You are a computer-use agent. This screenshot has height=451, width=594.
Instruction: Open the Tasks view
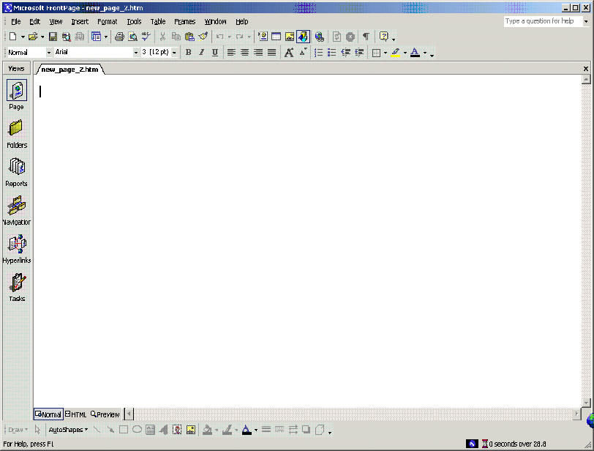(17, 287)
